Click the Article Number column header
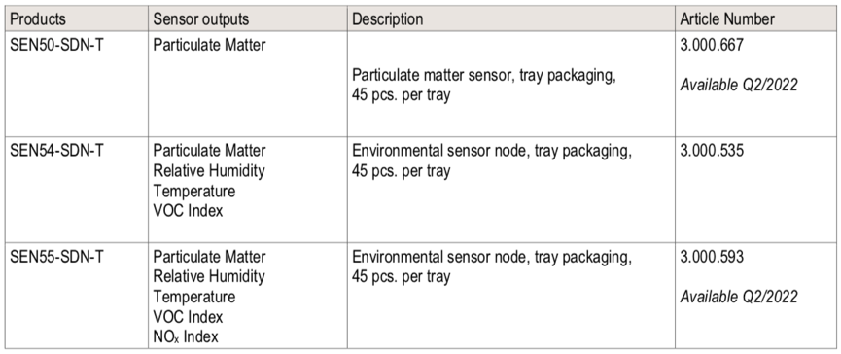 (727, 19)
